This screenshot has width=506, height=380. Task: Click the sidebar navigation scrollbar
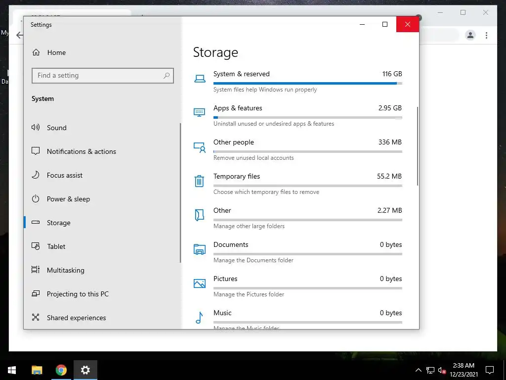tap(180, 193)
